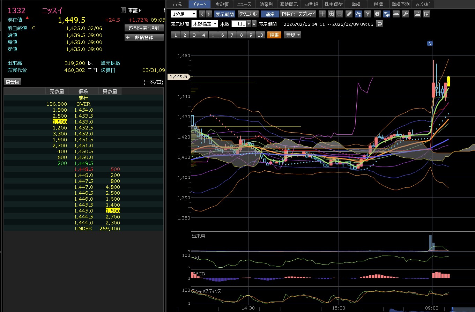Click the 本数 input field showing 111
The image size is (475, 312).
click(239, 24)
